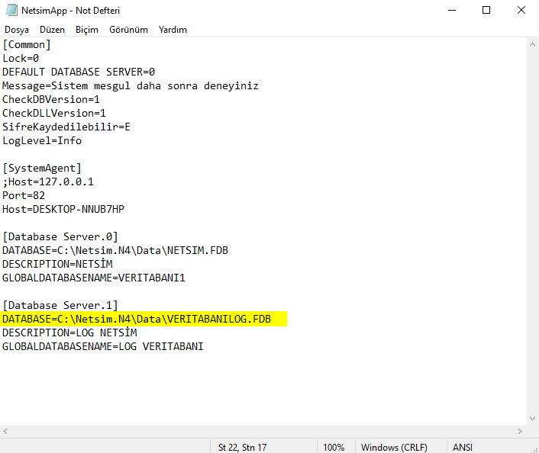
Task: Click the SifreKaydedilebilir=E line
Action: [66, 127]
